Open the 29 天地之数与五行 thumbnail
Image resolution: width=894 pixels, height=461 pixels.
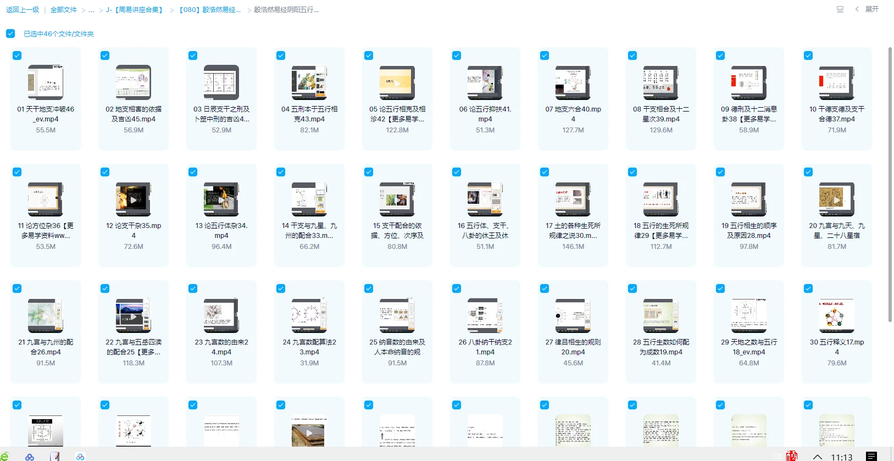[x=749, y=315]
